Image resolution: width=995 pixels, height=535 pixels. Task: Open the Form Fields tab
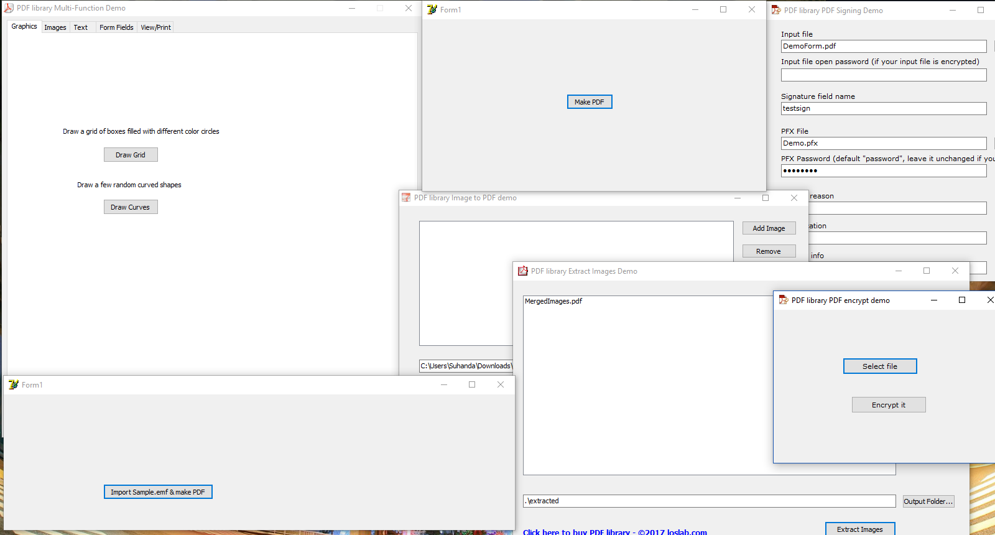(116, 27)
